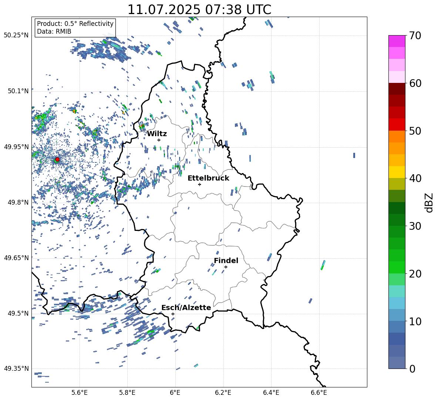Click the orange colorbar segment below 50
This screenshot has width=438, height=400.
tap(397, 136)
